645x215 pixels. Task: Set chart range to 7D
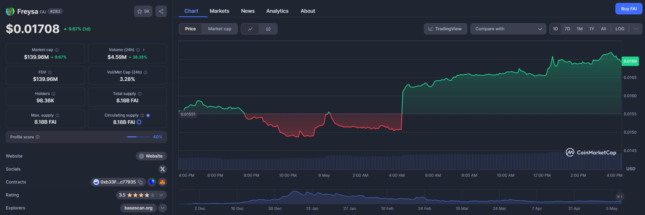(567, 29)
